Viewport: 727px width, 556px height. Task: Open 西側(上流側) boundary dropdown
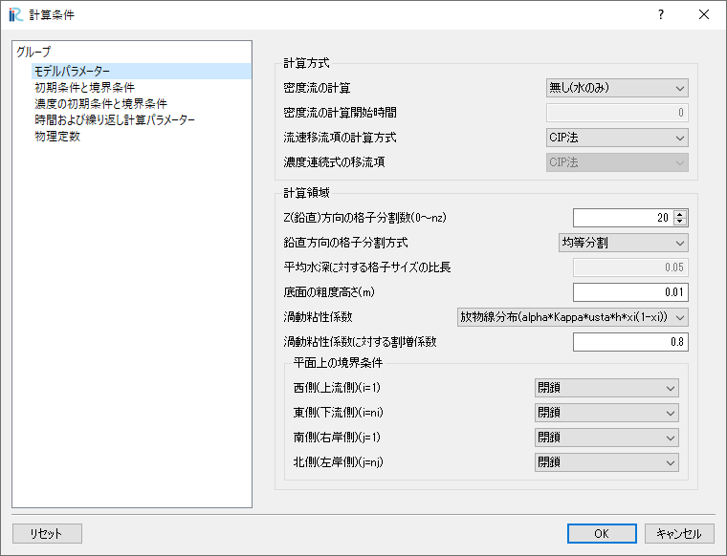[606, 388]
